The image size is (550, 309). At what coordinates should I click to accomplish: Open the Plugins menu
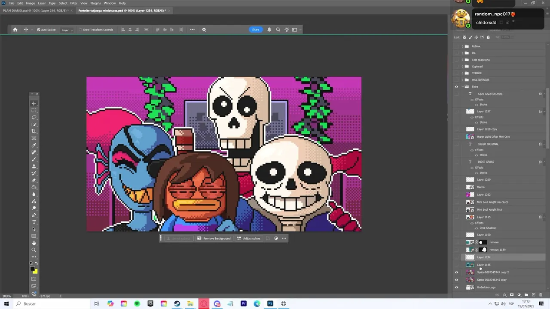pyautogui.click(x=95, y=3)
